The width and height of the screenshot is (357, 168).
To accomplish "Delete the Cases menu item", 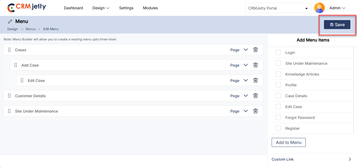I will pyautogui.click(x=256, y=50).
